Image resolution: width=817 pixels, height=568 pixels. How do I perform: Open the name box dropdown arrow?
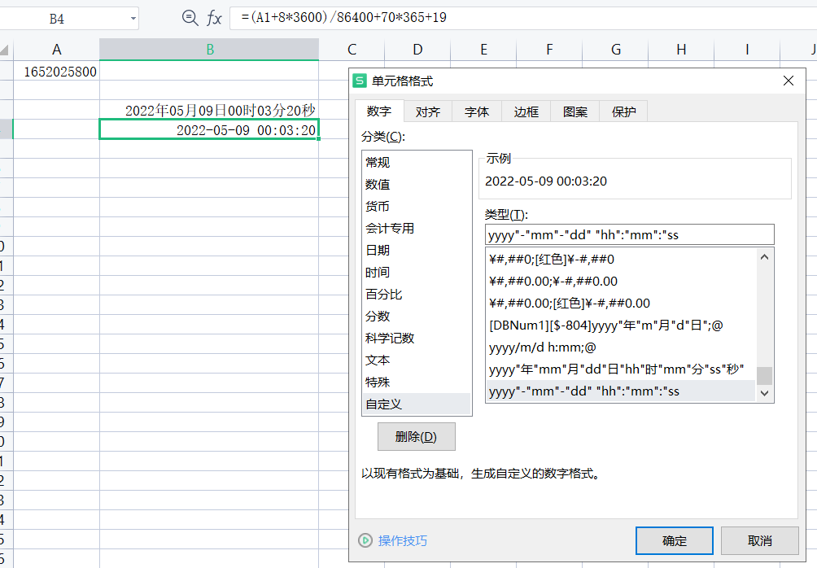click(133, 19)
